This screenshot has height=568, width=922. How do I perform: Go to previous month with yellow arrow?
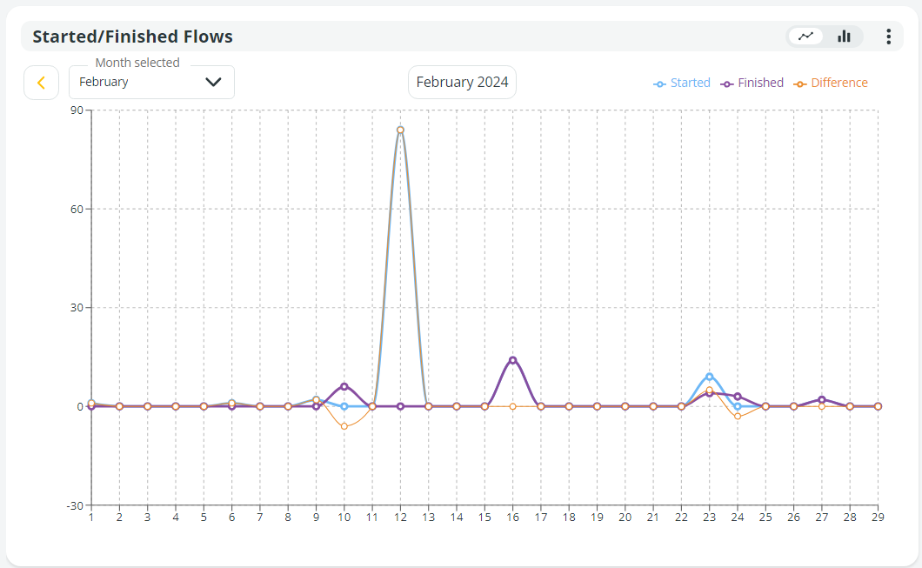[41, 83]
